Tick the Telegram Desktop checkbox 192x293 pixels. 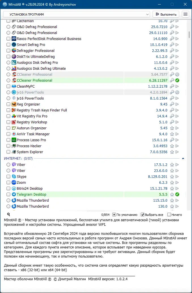coord(8,194)
